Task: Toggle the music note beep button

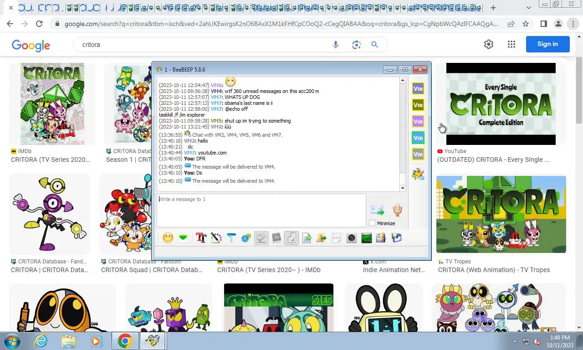Action: [291, 238]
